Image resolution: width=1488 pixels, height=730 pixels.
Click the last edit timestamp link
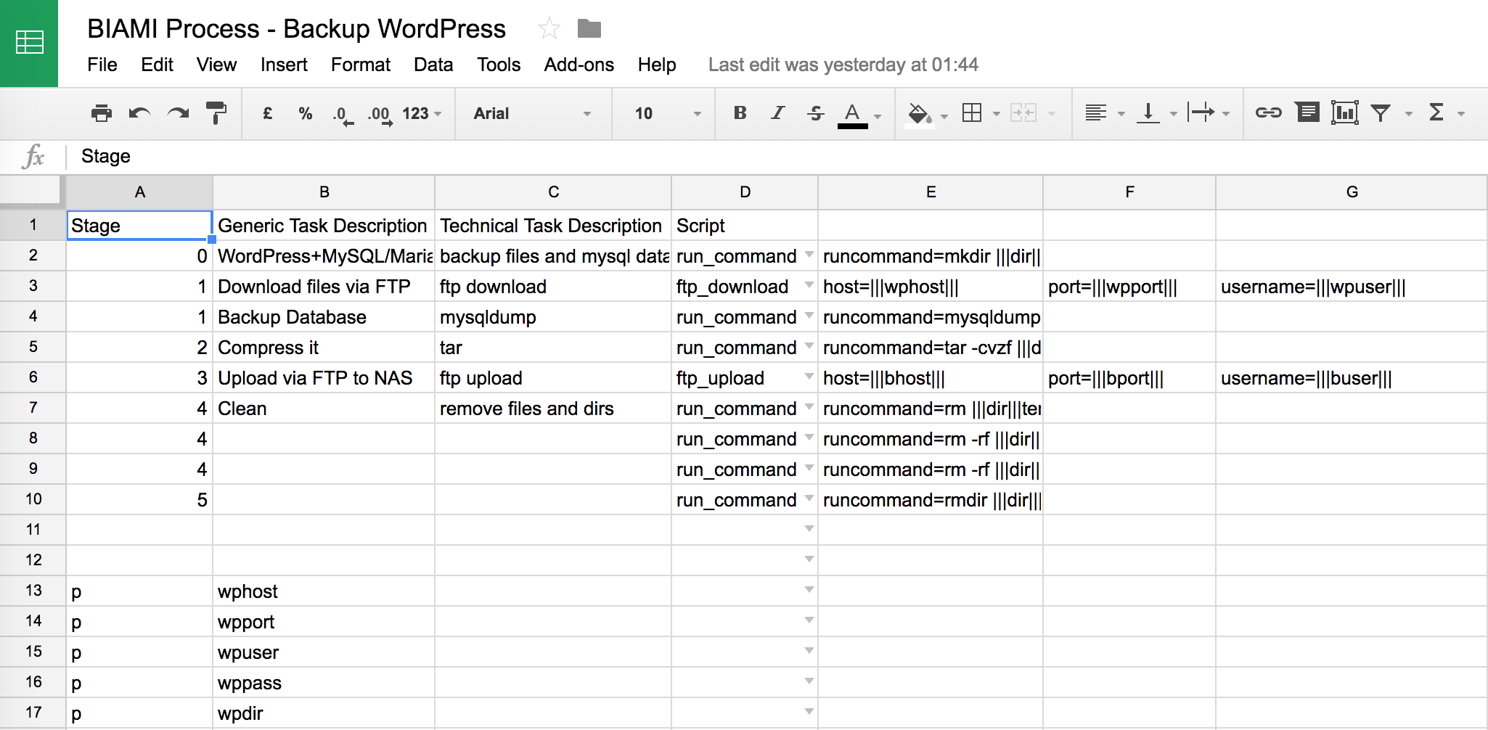[x=843, y=65]
